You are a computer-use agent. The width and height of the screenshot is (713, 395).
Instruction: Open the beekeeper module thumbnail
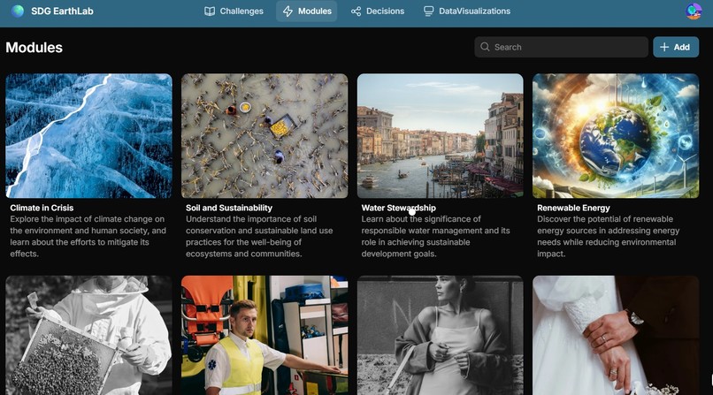[88, 335]
